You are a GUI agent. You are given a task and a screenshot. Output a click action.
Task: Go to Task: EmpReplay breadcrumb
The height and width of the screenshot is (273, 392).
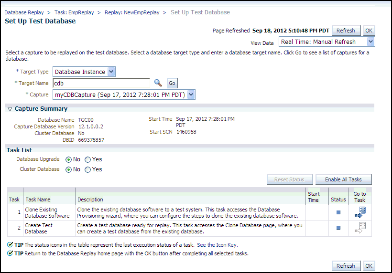[x=74, y=12]
